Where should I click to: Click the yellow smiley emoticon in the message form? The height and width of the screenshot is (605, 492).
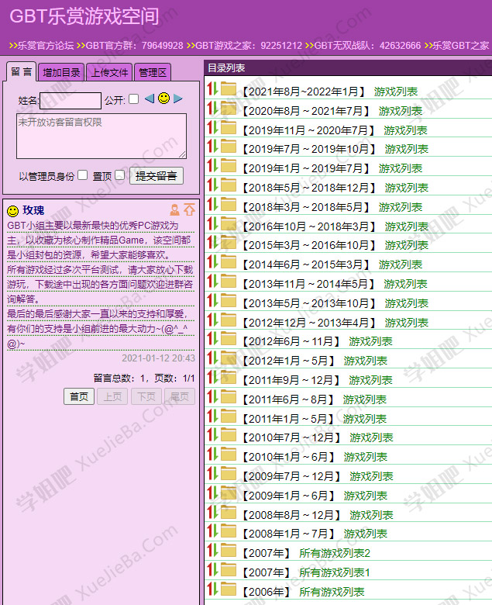tap(163, 99)
